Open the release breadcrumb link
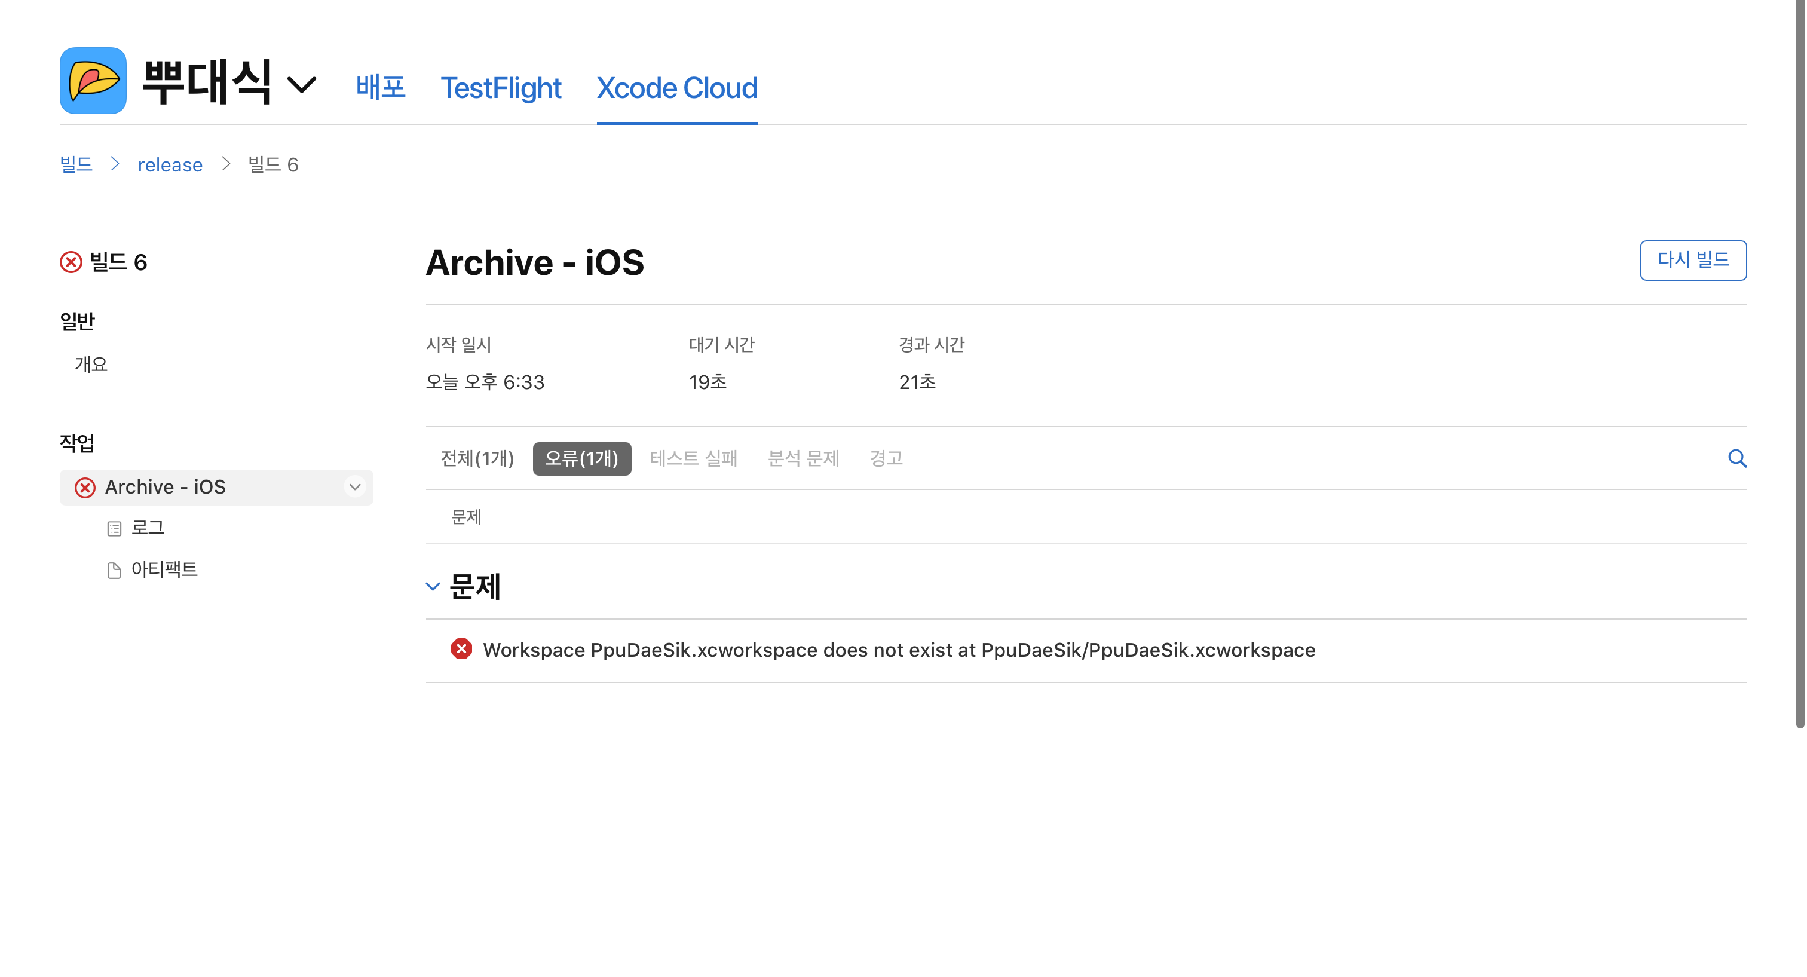1807x977 pixels. (x=170, y=164)
